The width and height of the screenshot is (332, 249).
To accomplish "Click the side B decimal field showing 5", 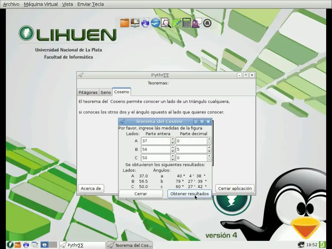I will point(191,149).
